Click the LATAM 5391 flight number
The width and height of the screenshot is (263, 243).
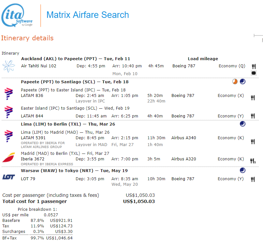tap(33, 138)
